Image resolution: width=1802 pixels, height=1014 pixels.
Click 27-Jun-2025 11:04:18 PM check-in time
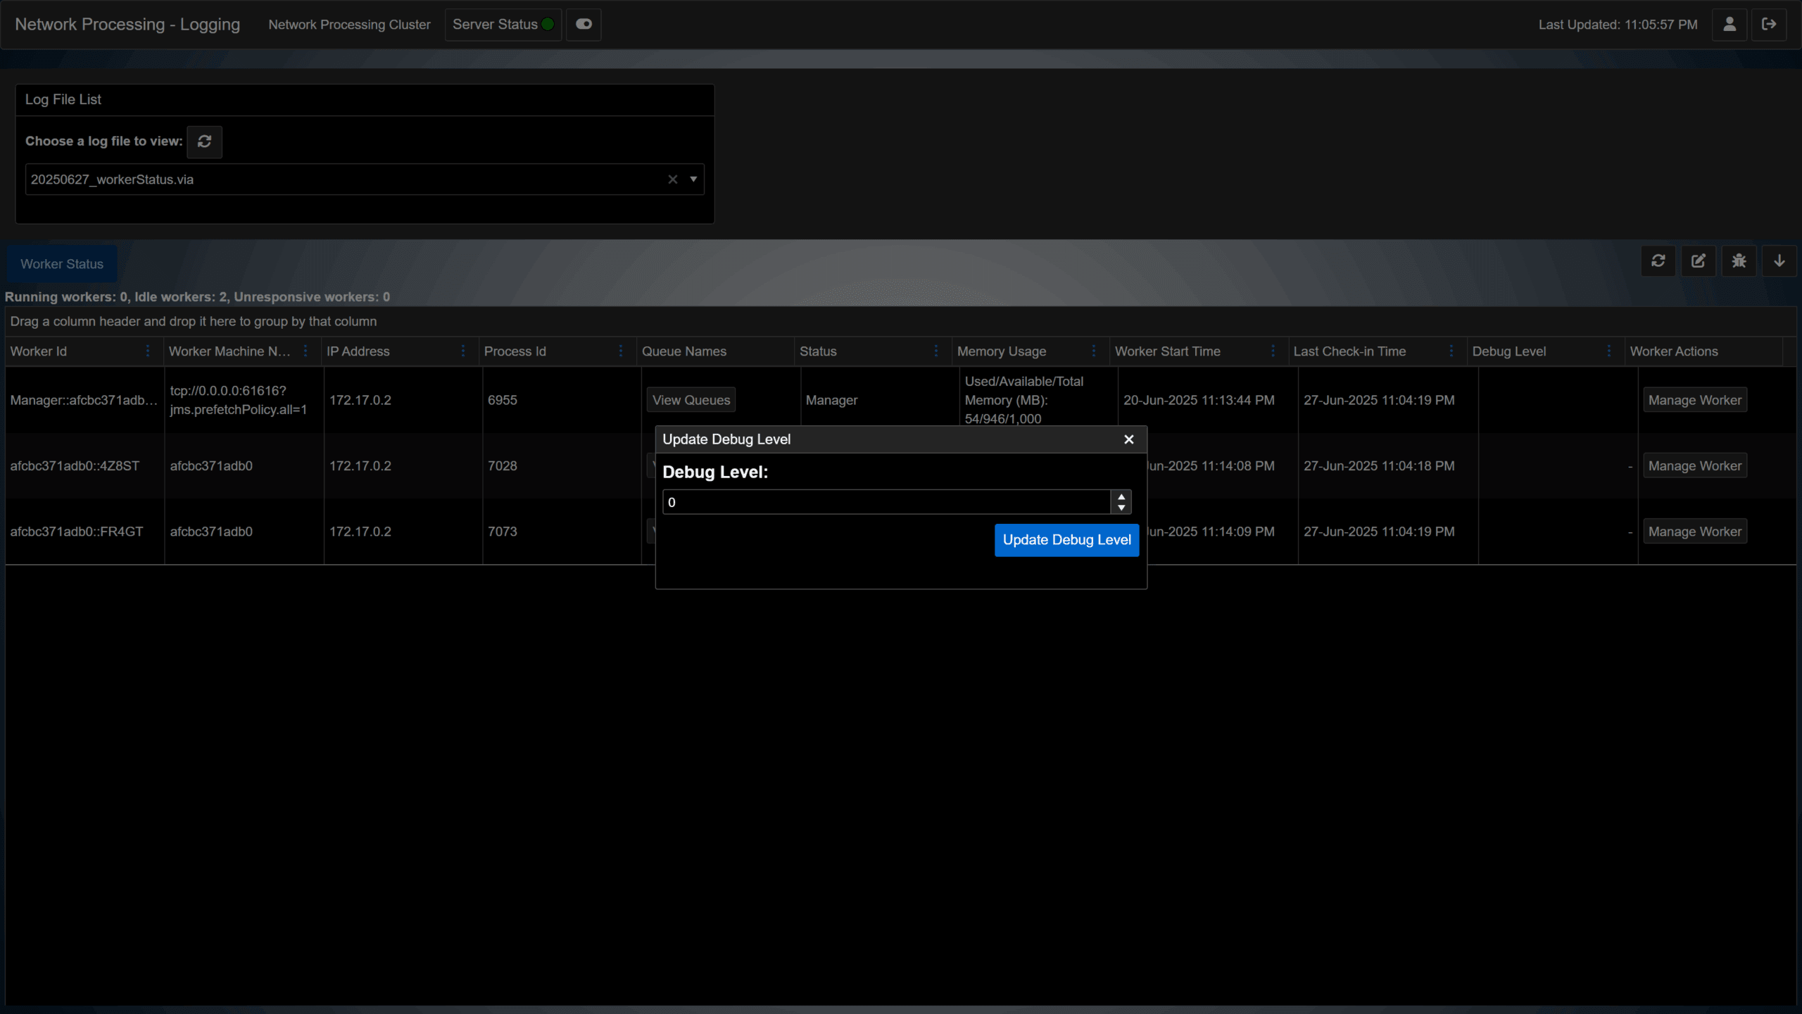coord(1379,465)
